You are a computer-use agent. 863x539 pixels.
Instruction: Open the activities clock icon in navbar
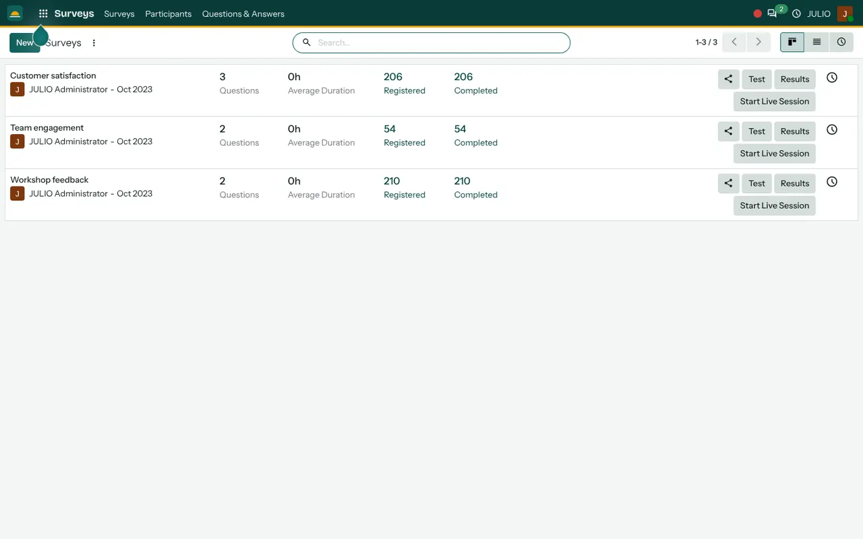click(x=796, y=13)
